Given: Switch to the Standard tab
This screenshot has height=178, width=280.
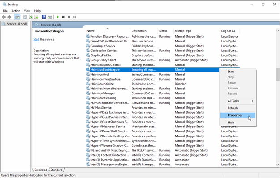Looking at the screenshot, I should (56, 170).
